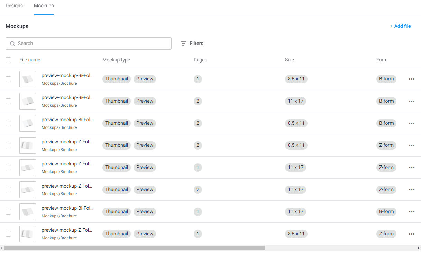Click the + Add file link
Viewport: 421px width, 256px height.
click(x=400, y=26)
